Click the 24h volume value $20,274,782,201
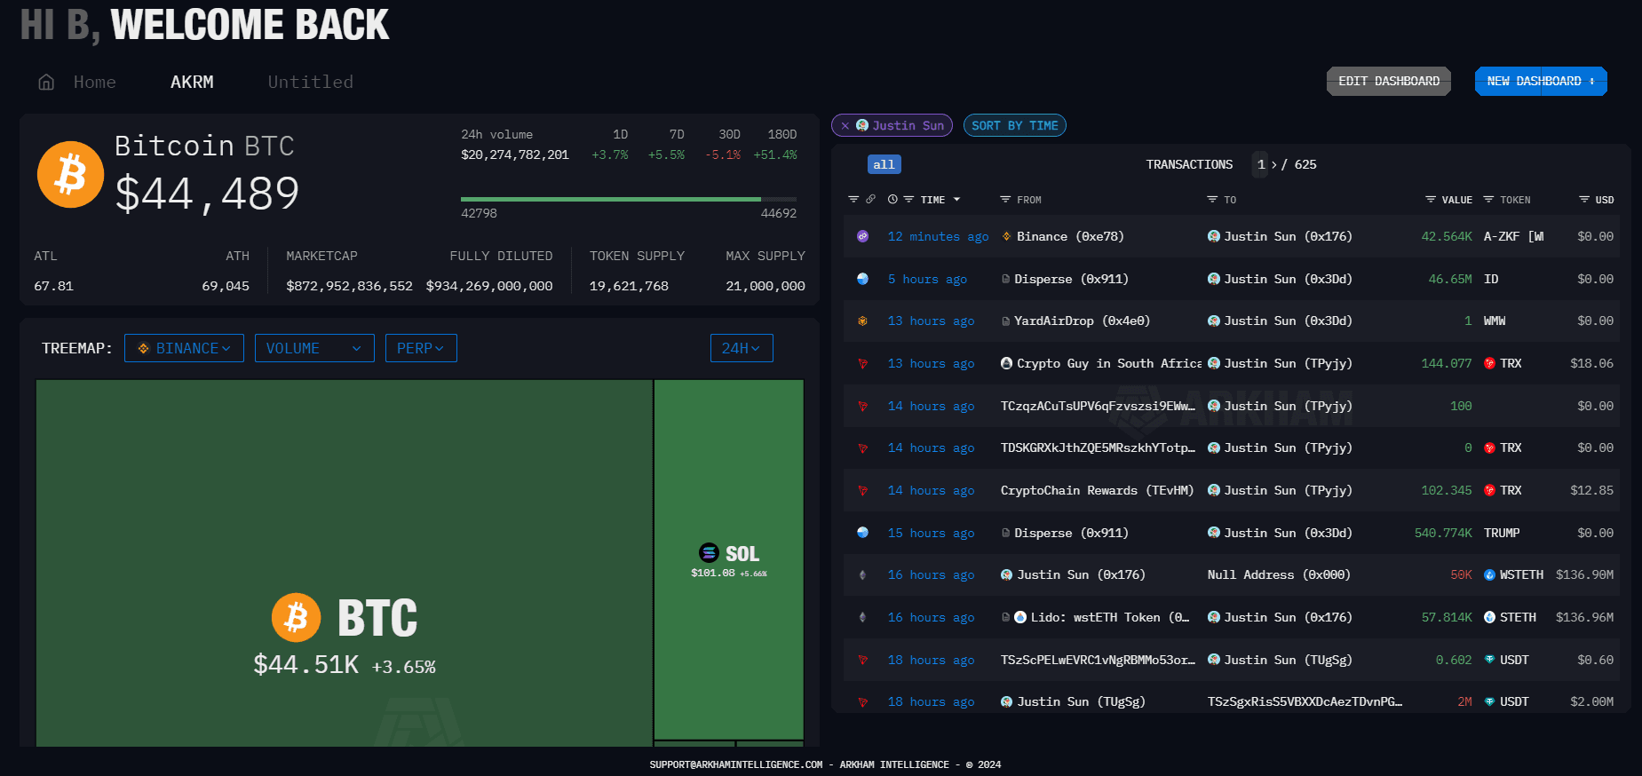The width and height of the screenshot is (1642, 776). pos(515,154)
